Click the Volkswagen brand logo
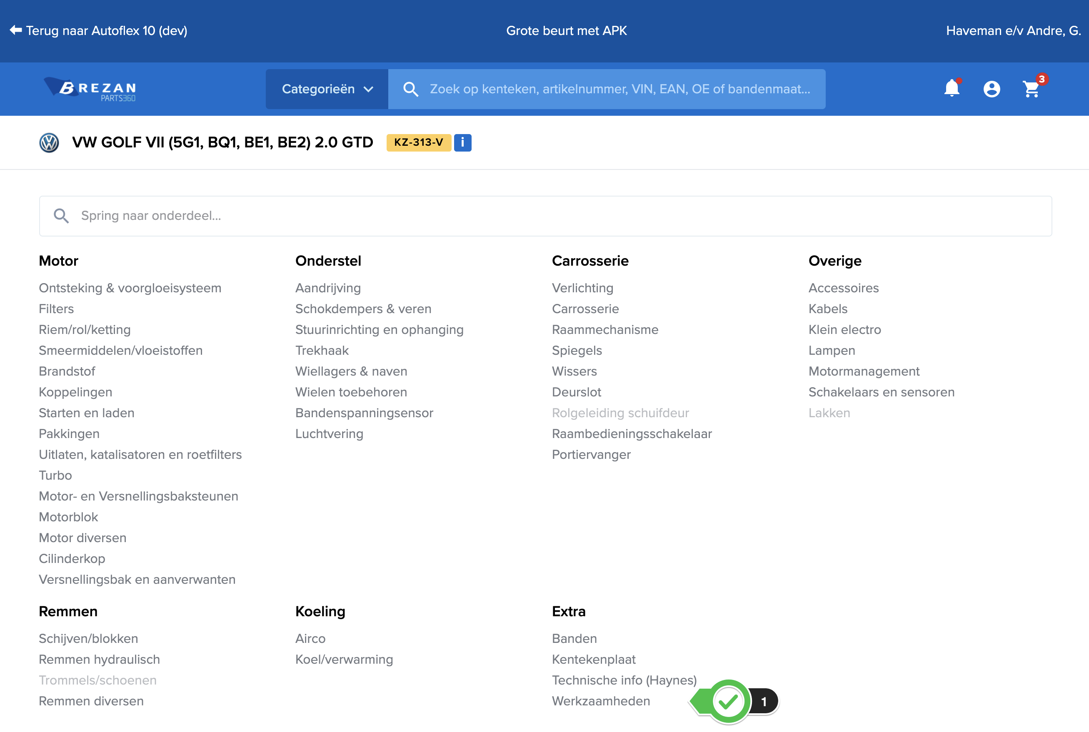The width and height of the screenshot is (1089, 732). pyautogui.click(x=49, y=143)
